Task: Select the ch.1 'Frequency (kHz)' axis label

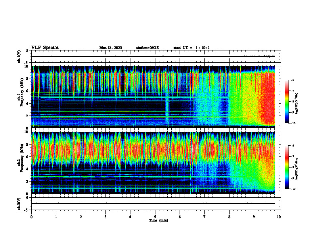Action: tap(22, 92)
